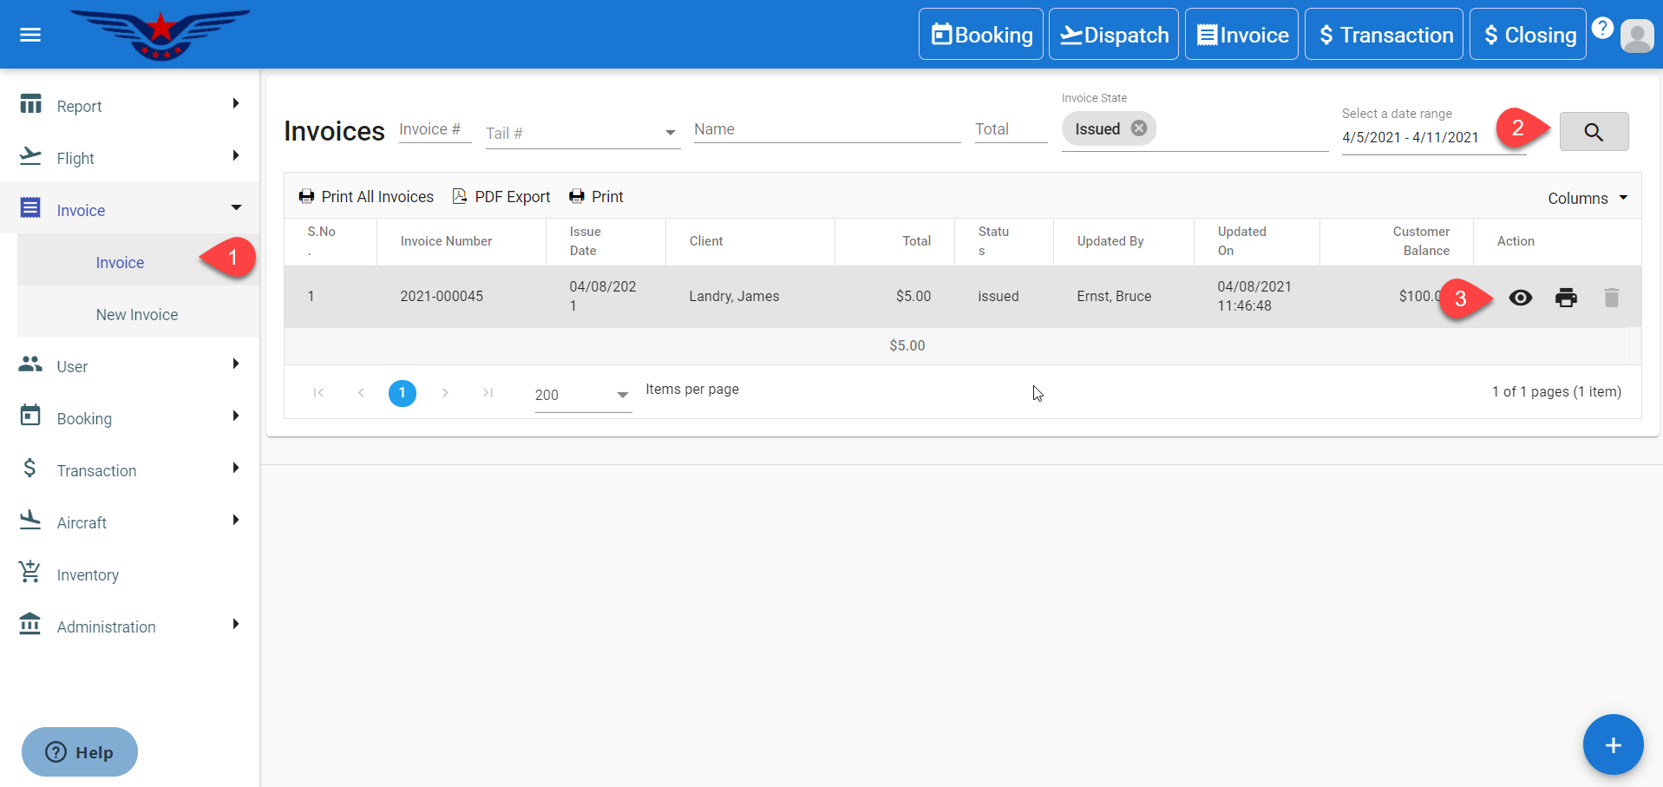Open the Columns dropdown
Screen dimensions: 1663x787
[1588, 199]
